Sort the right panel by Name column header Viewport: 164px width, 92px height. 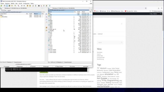(x=61, y=12)
